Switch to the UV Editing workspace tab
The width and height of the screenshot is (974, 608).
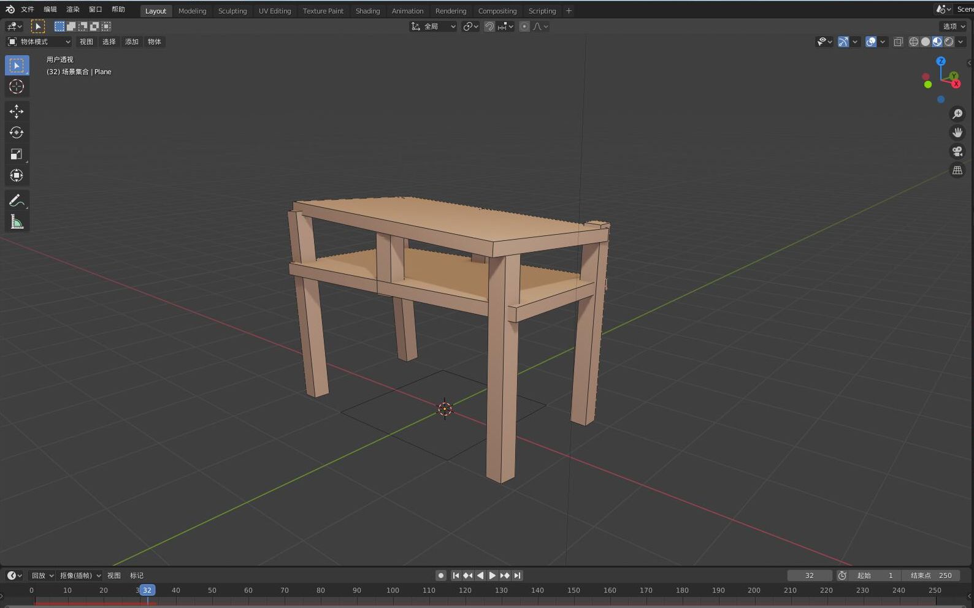click(x=275, y=11)
